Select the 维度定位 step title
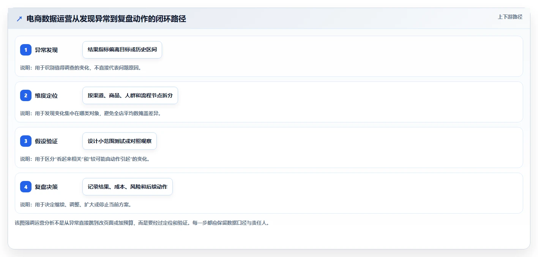This screenshot has height=257, width=538. point(46,95)
